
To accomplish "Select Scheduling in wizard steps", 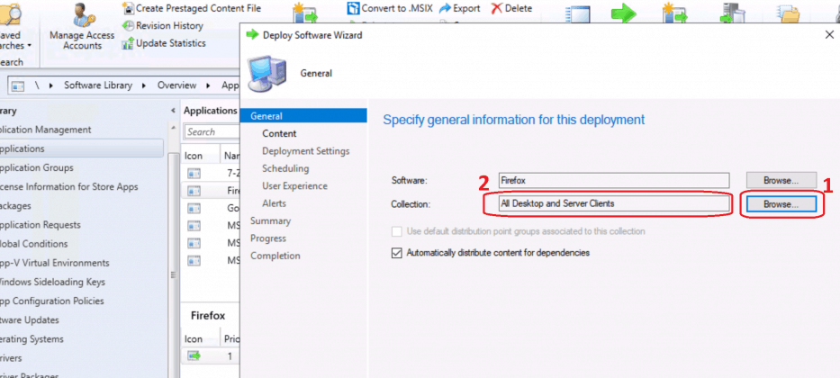I will click(285, 168).
